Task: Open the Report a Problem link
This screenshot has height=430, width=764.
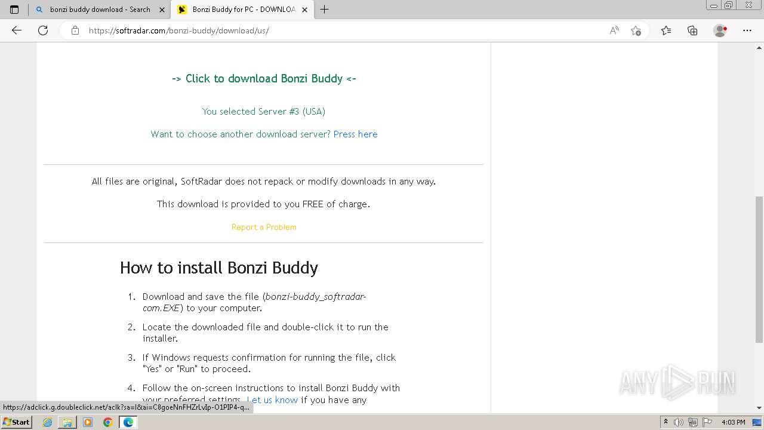Action: click(x=264, y=227)
